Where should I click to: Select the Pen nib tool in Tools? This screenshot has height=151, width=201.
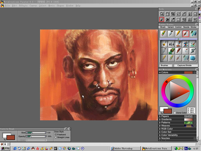[190, 14]
